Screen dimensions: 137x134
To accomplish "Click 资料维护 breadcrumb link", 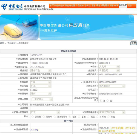I will [x=12, y=43].
